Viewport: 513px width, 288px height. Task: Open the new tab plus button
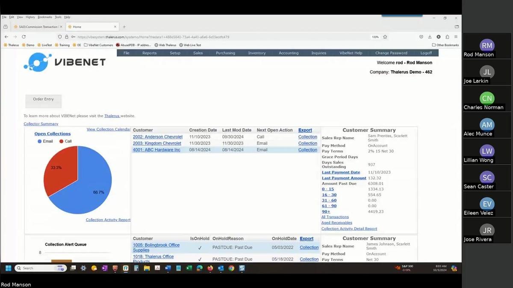point(124,27)
